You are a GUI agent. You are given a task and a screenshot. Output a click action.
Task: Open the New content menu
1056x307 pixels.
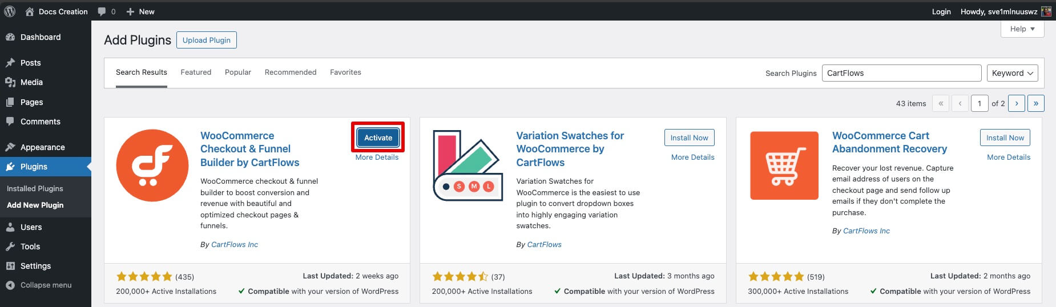[x=140, y=11]
